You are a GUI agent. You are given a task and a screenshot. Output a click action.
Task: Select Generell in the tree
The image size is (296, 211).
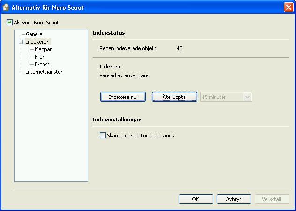pos(35,34)
